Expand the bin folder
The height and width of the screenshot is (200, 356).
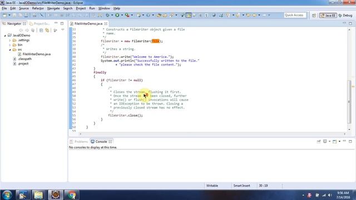[10, 45]
